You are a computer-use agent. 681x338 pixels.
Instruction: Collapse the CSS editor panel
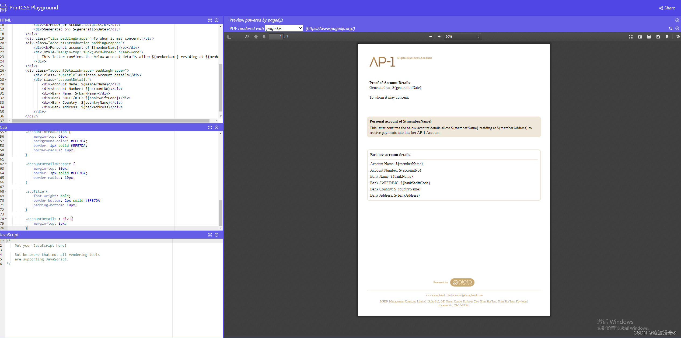217,127
